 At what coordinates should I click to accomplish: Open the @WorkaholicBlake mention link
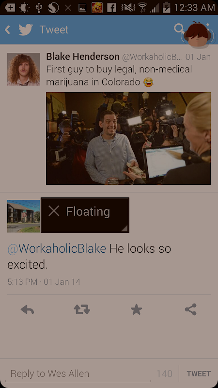57,248
